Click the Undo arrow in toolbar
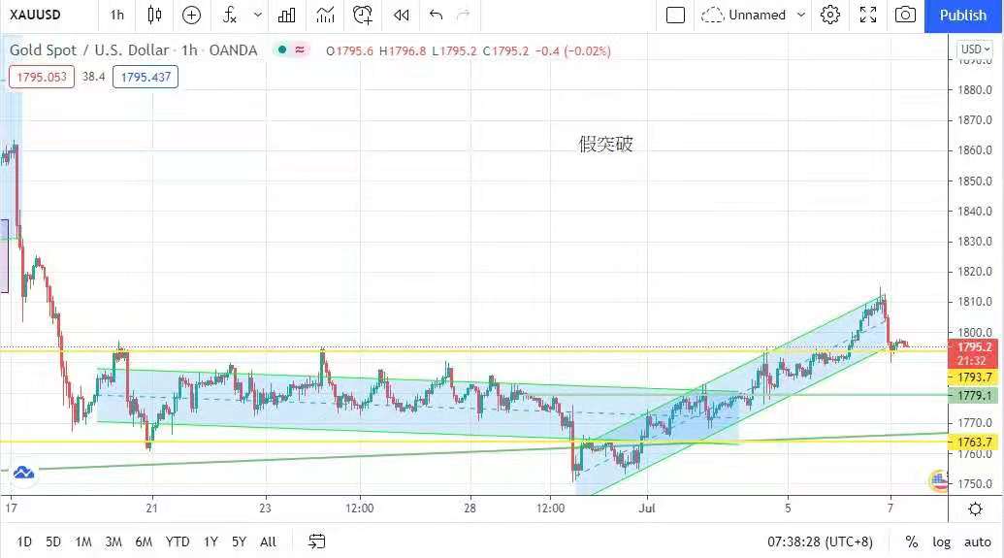 [x=436, y=15]
